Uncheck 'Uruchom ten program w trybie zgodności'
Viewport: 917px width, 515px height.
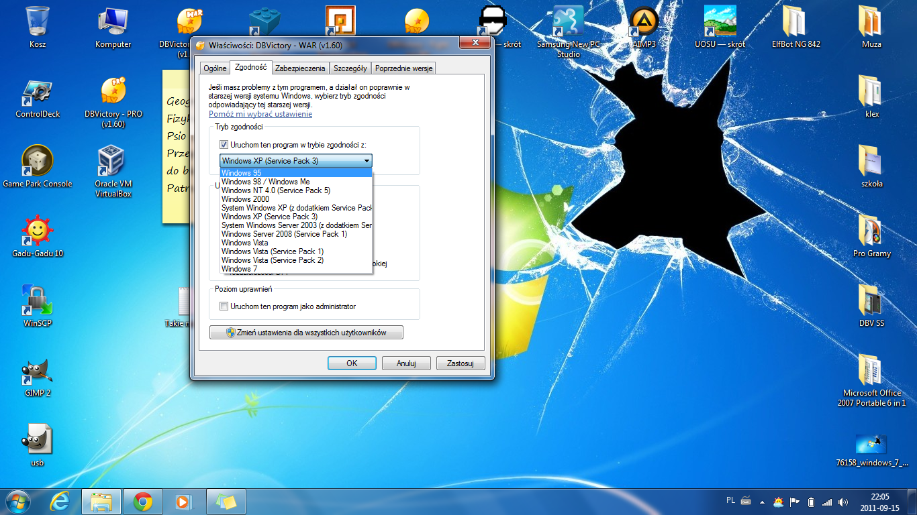click(x=224, y=144)
